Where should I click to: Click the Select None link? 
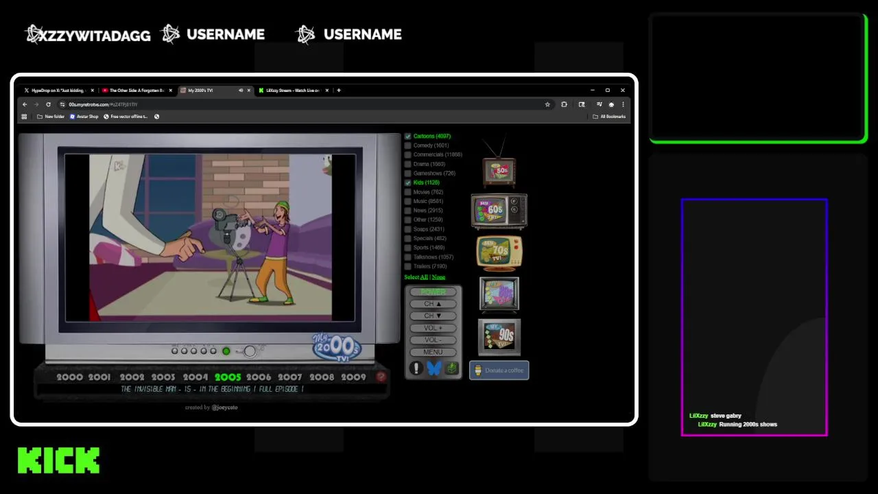(438, 277)
